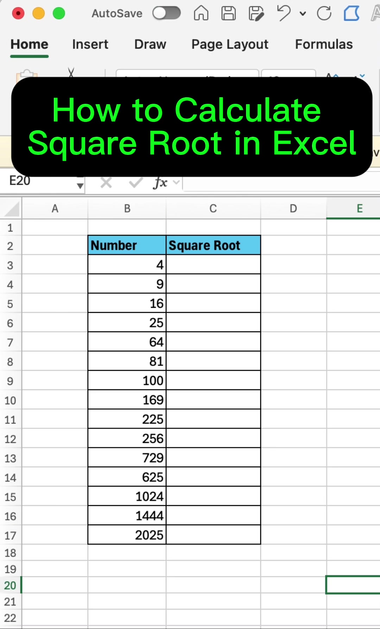The height and width of the screenshot is (629, 380).
Task: Select the cell containing 1444
Action: [x=127, y=516]
